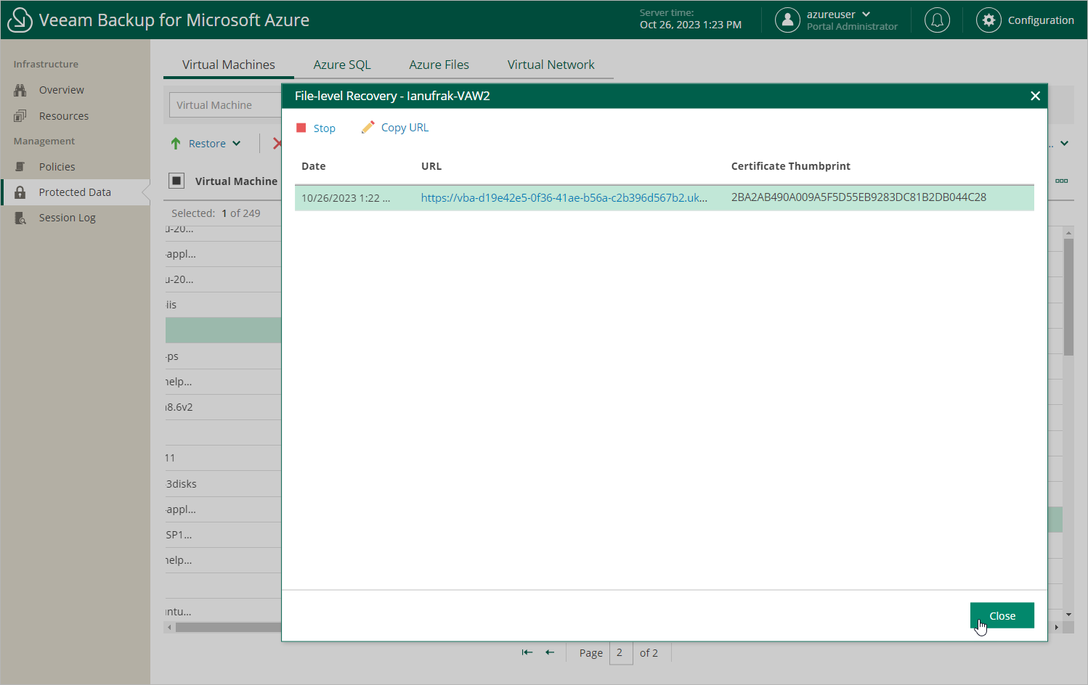Screen dimensions: 1088x685
Task: Select the certificate thumbprint value
Action: tap(858, 197)
